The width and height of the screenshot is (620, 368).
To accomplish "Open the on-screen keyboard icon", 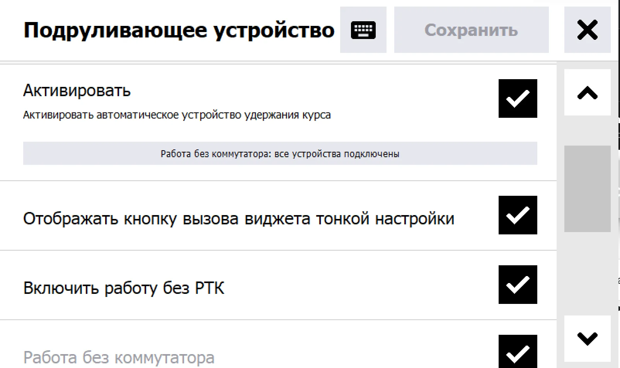I will (x=363, y=30).
